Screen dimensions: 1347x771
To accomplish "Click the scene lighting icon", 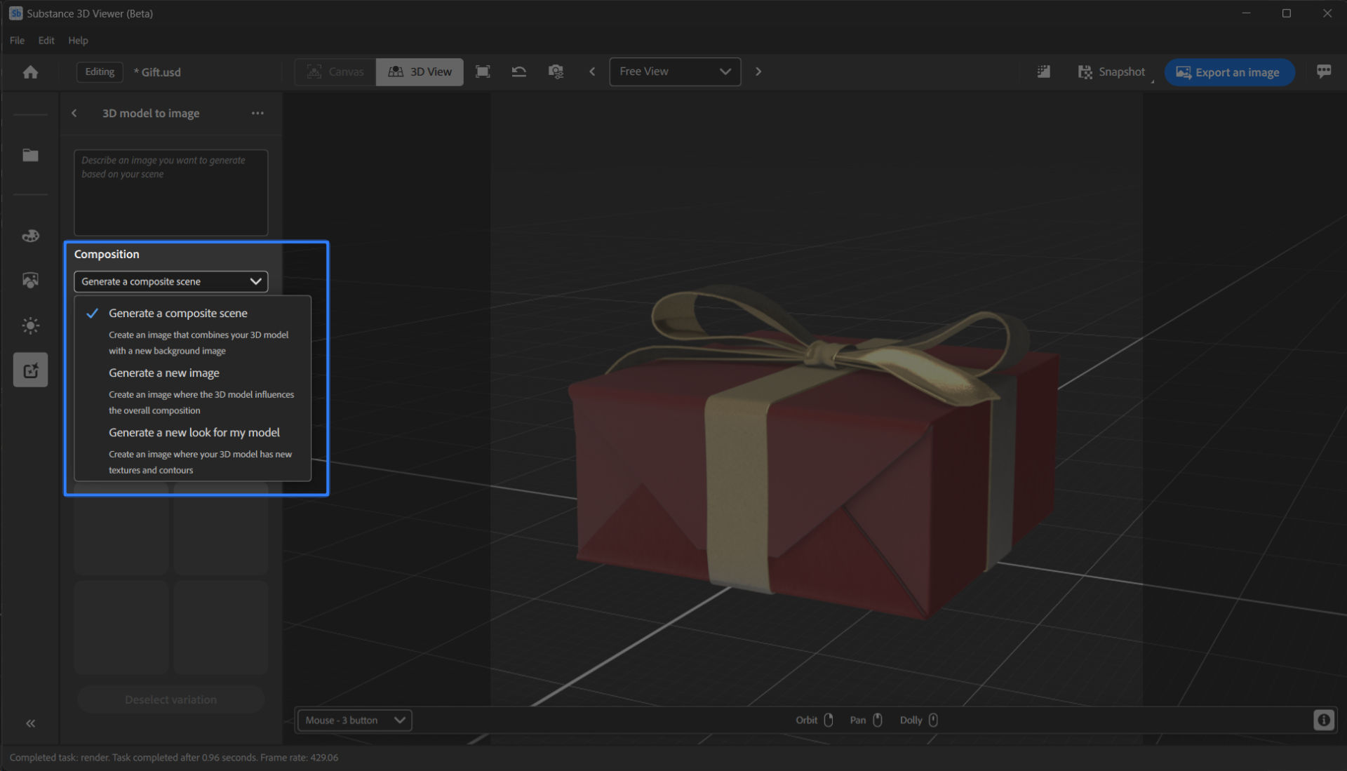I will pyautogui.click(x=29, y=324).
